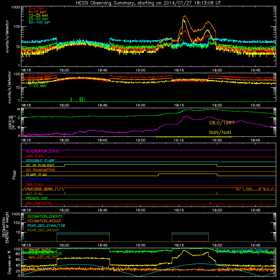Click the C8.0/1967 flare annotation

222,123
